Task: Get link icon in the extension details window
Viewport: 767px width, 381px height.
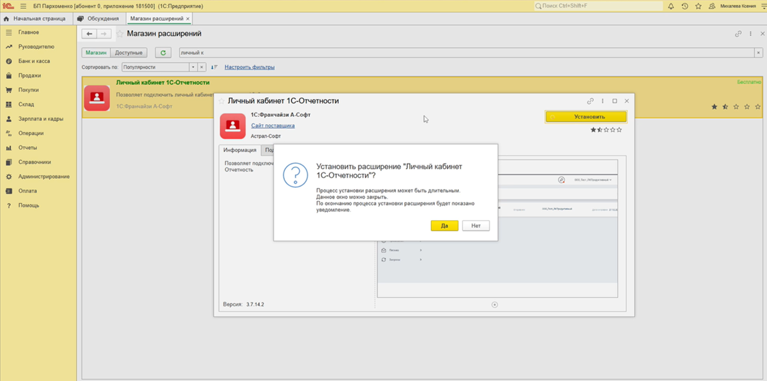Action: click(x=591, y=101)
